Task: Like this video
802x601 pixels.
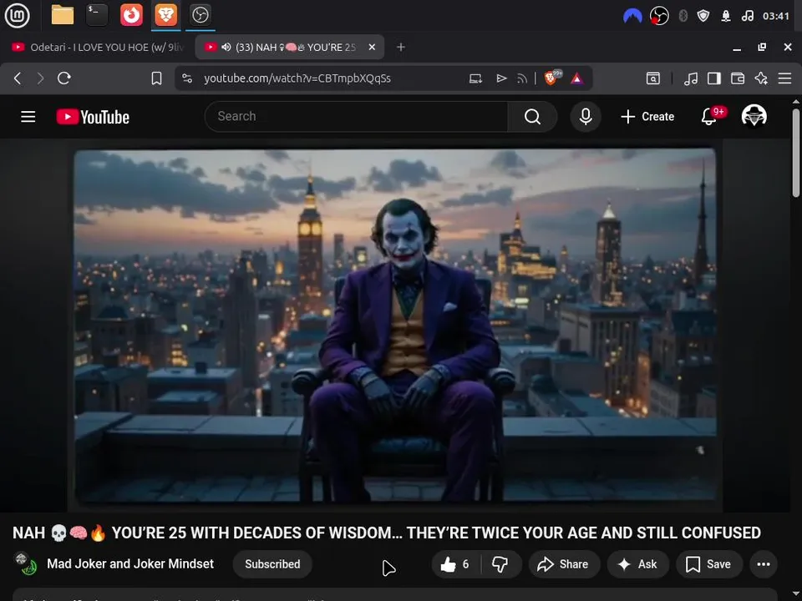Action: (x=455, y=564)
